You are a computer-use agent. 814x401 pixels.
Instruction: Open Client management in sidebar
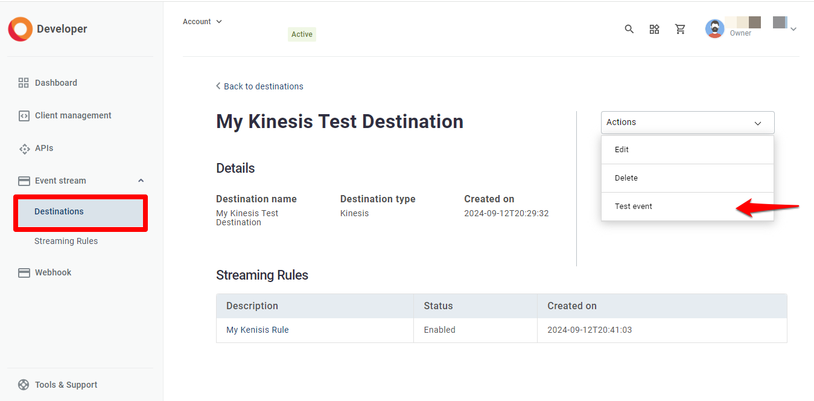[73, 115]
